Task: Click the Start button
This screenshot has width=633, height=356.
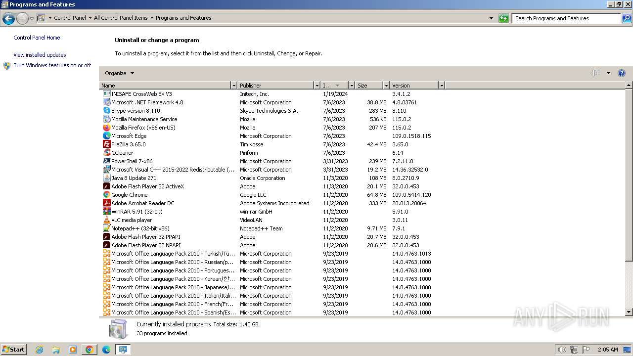Action: pyautogui.click(x=13, y=350)
